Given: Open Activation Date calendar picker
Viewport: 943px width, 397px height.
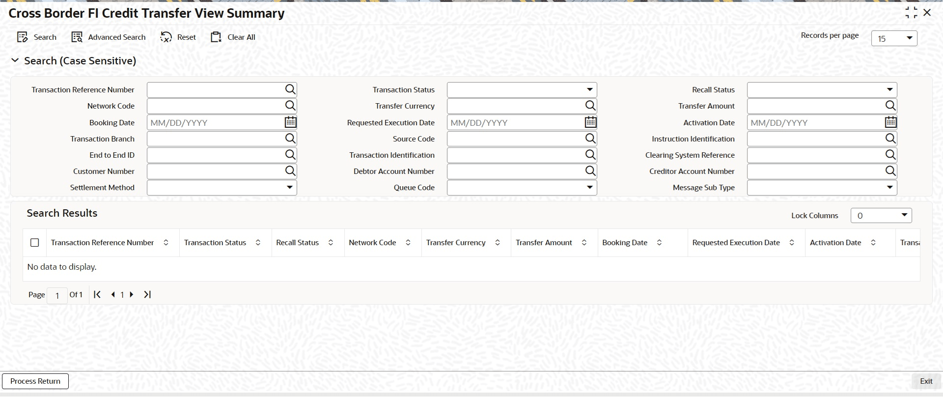Looking at the screenshot, I should click(x=890, y=122).
